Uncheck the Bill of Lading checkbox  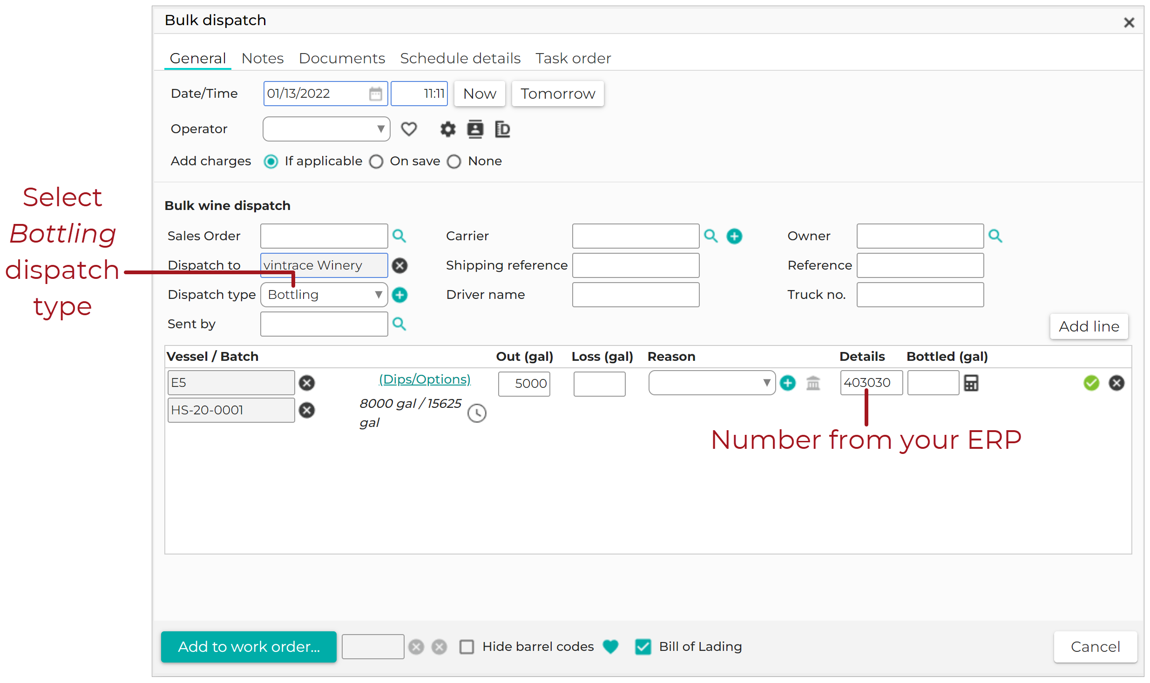click(643, 647)
